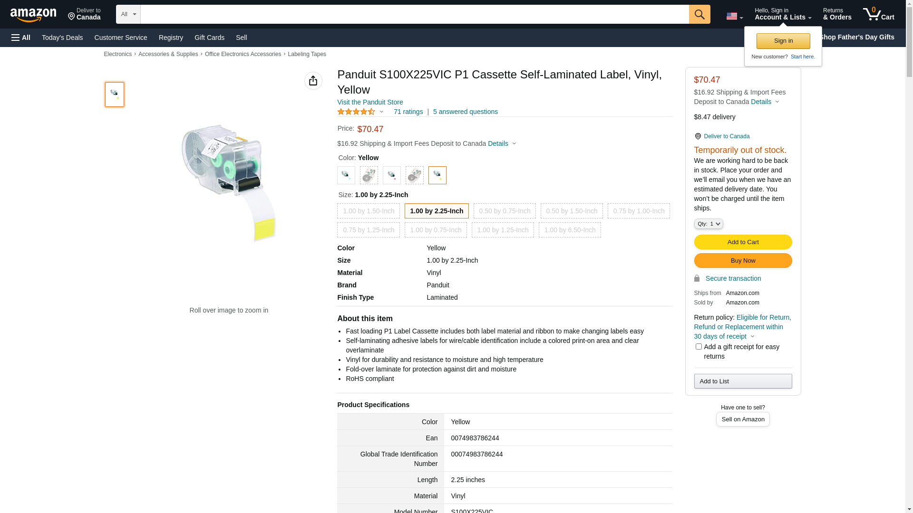Click the Amazon logo
The height and width of the screenshot is (513, 913).
(33, 15)
